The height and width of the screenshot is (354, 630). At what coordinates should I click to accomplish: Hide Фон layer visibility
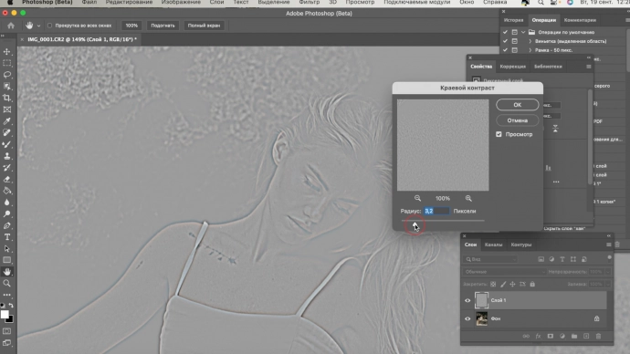pos(467,319)
